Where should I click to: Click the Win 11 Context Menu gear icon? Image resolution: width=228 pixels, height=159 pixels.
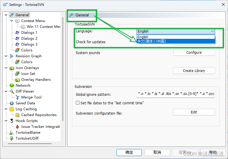[x=23, y=27]
